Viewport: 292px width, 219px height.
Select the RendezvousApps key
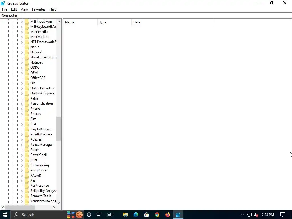coord(43,201)
